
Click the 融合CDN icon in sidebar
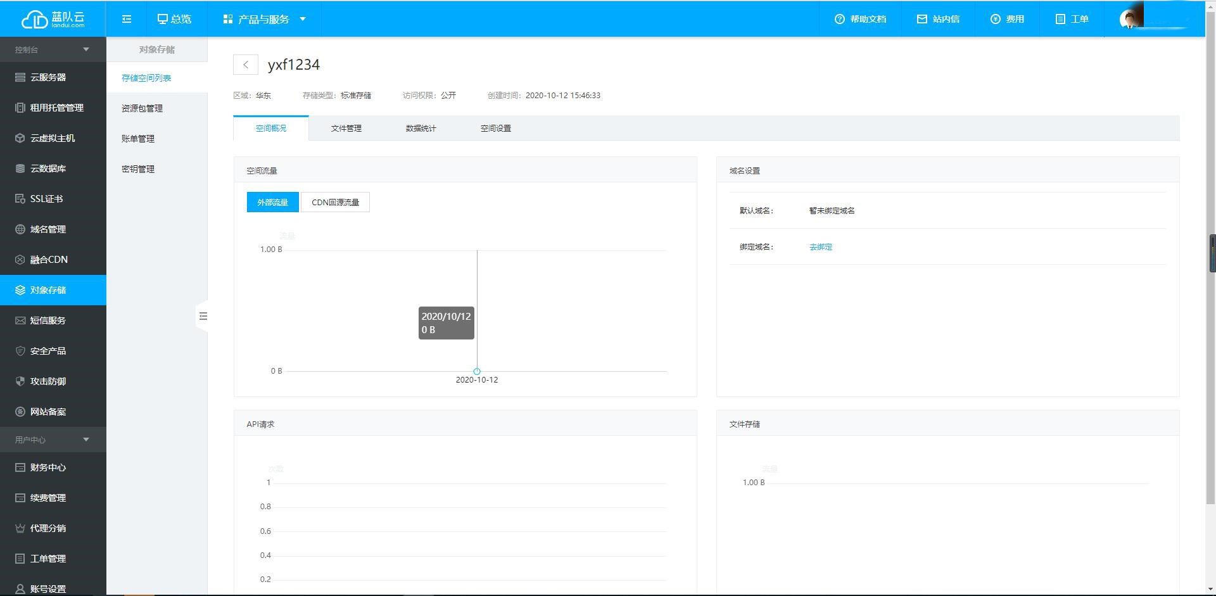[x=20, y=260]
